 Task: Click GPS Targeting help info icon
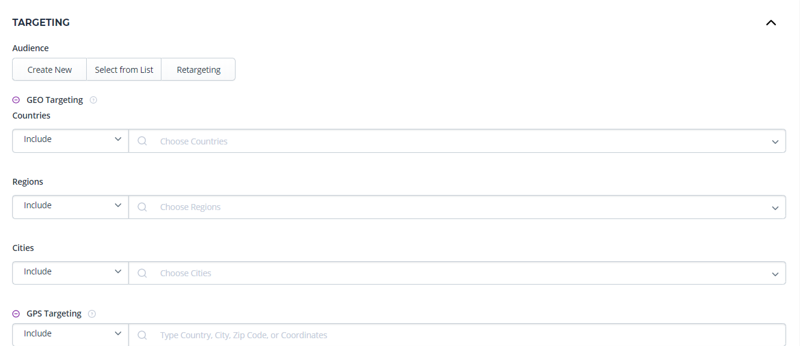pos(92,314)
